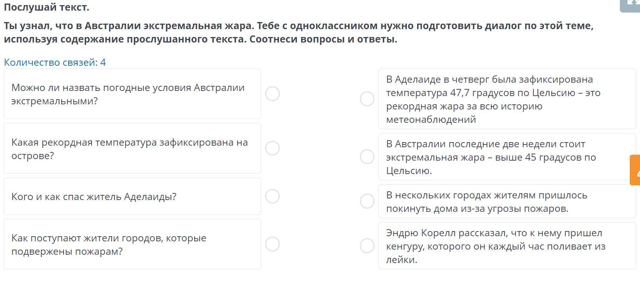
Task: Click the expand icon in the top-right corner
Action: [631, 4]
